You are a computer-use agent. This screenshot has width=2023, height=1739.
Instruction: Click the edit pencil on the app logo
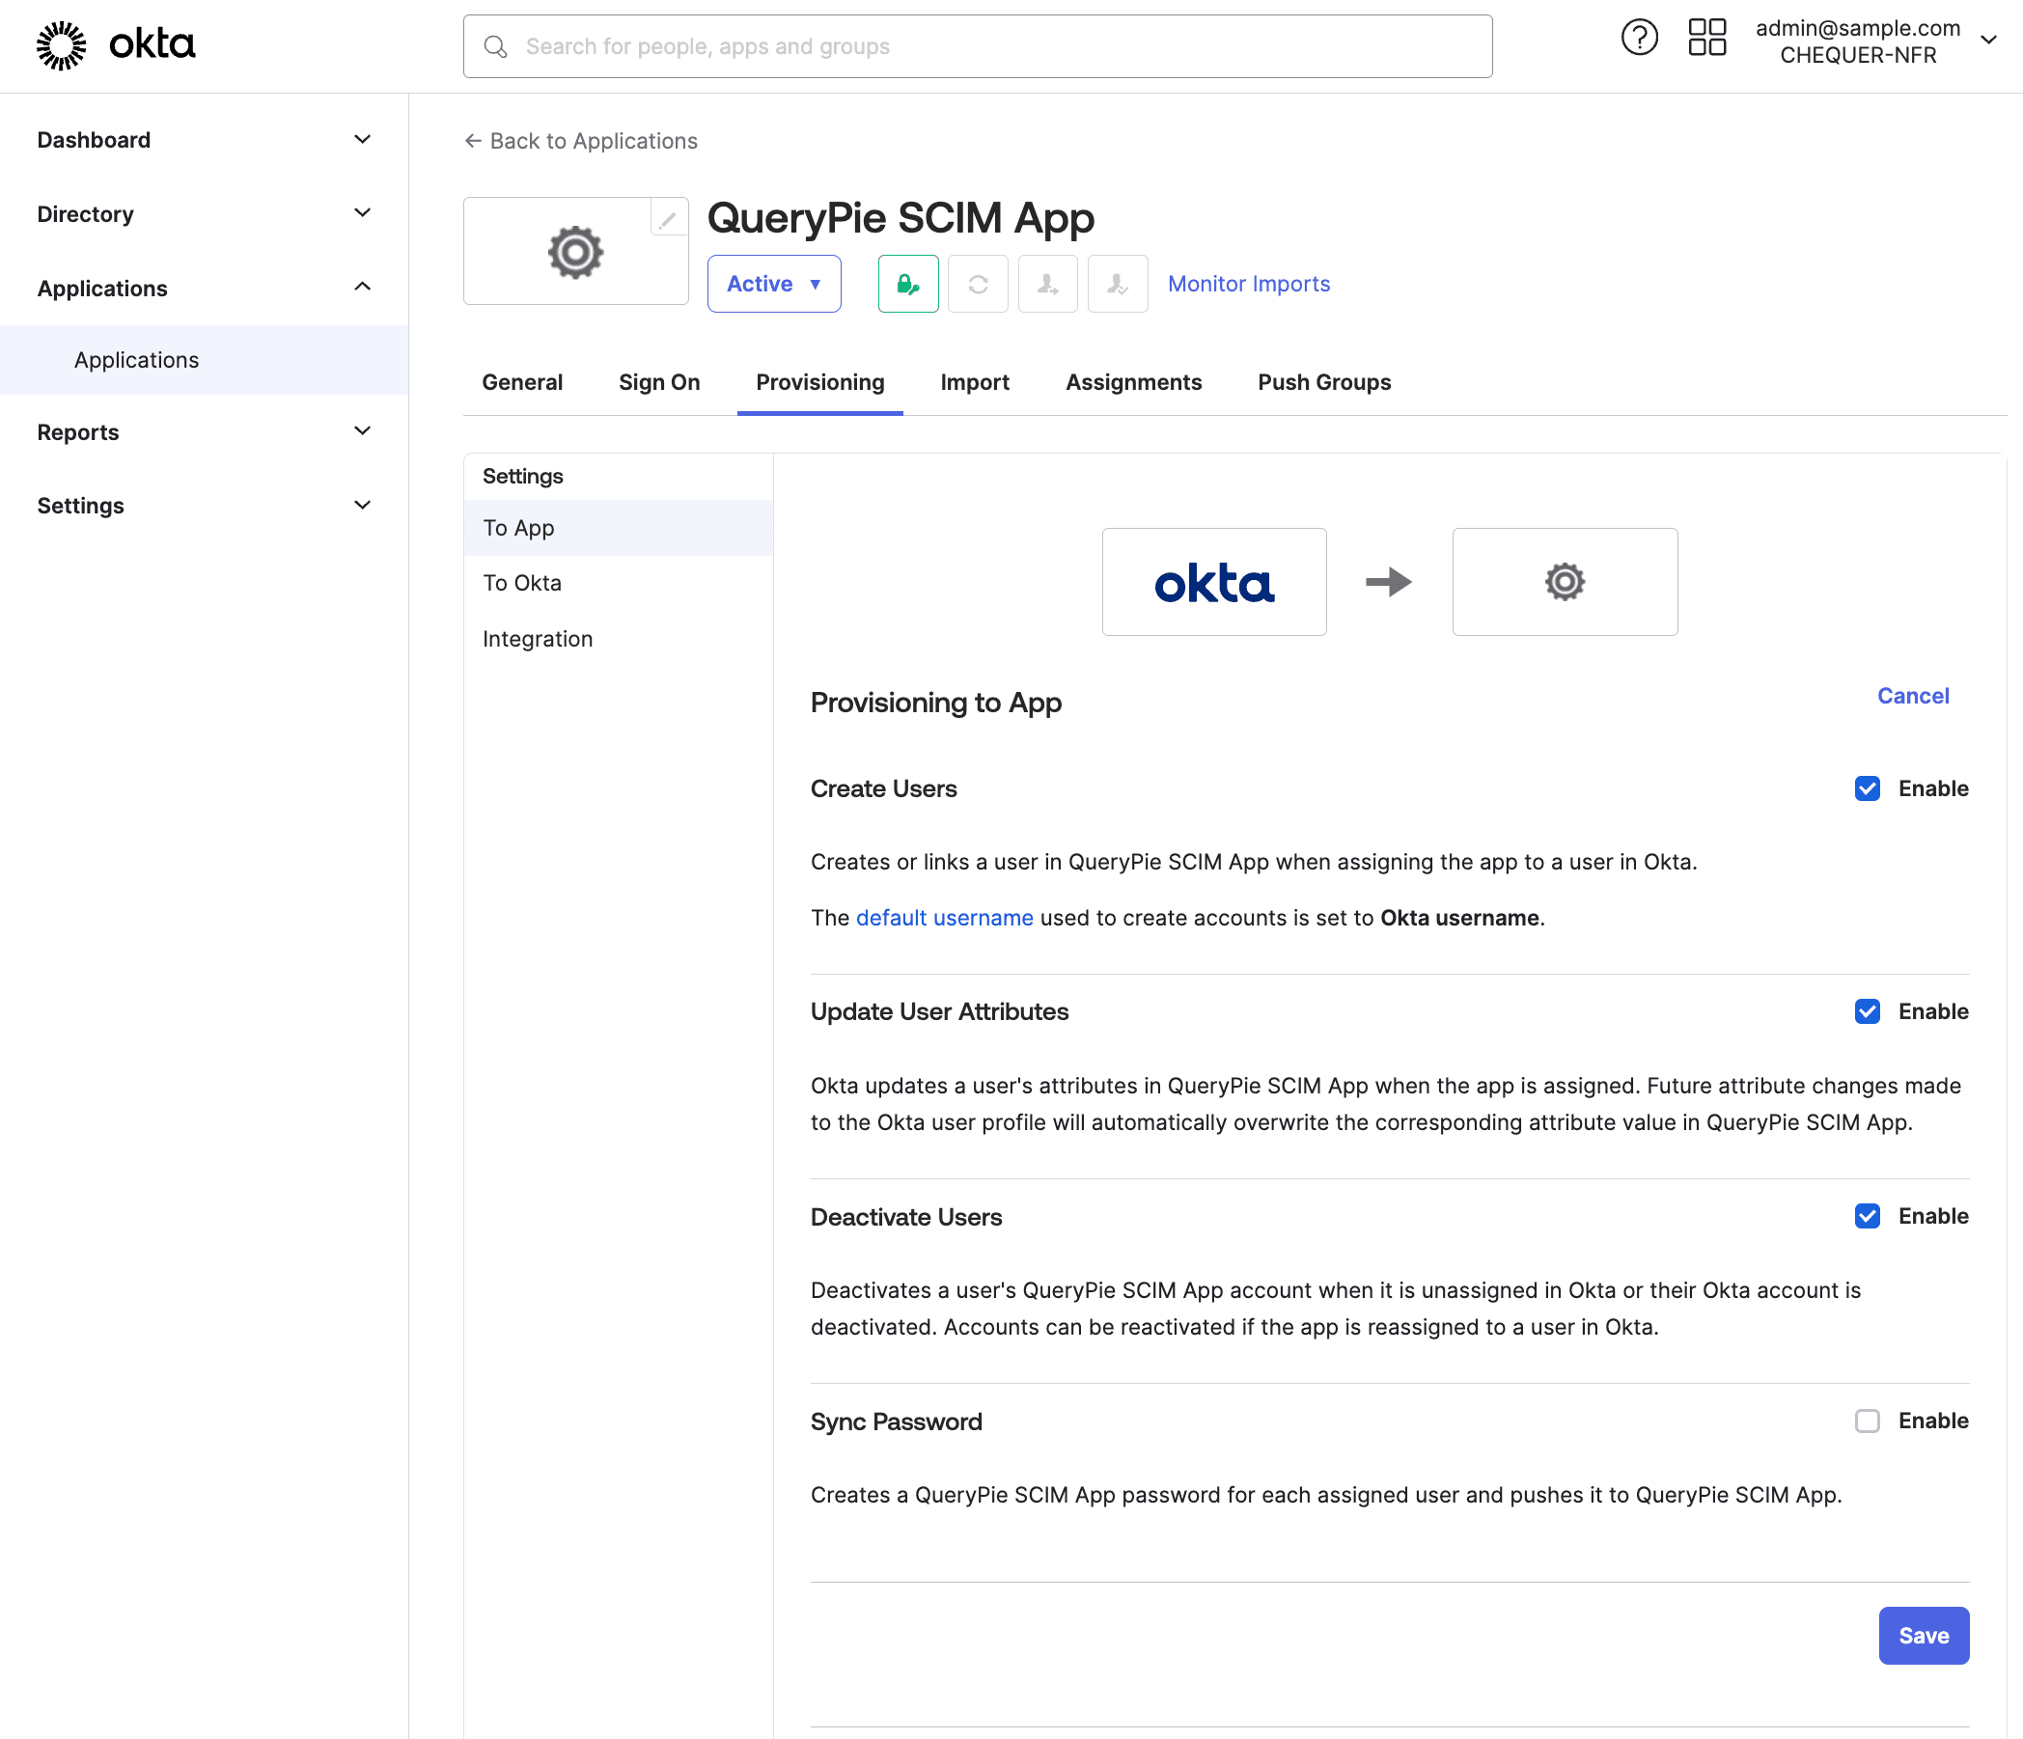pyautogui.click(x=668, y=219)
